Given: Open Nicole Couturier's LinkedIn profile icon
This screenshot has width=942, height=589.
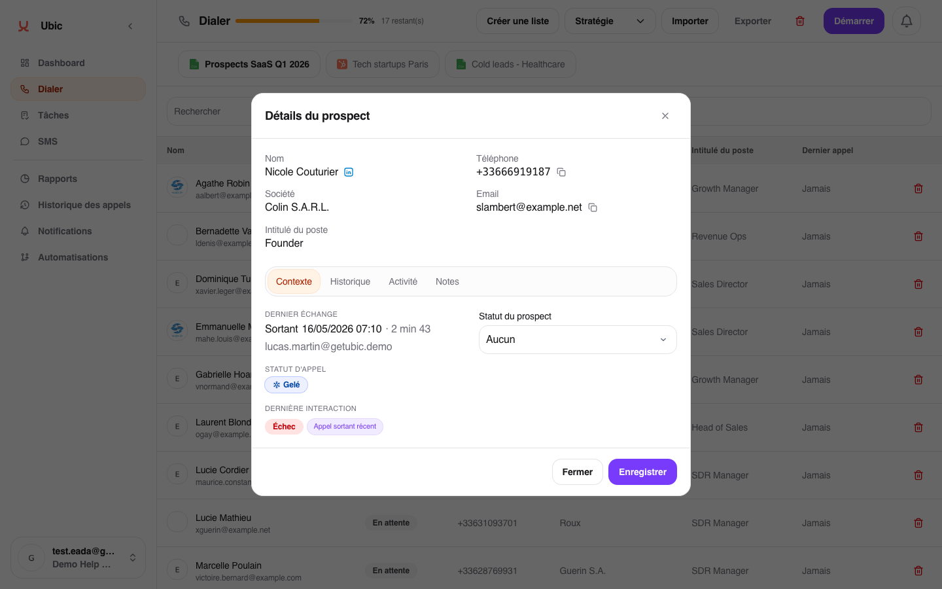Looking at the screenshot, I should (x=349, y=172).
